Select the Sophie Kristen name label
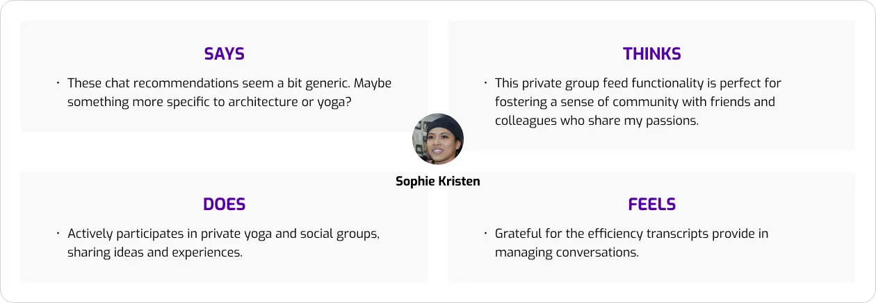Screen dimensions: 876x303 pyautogui.click(x=438, y=181)
